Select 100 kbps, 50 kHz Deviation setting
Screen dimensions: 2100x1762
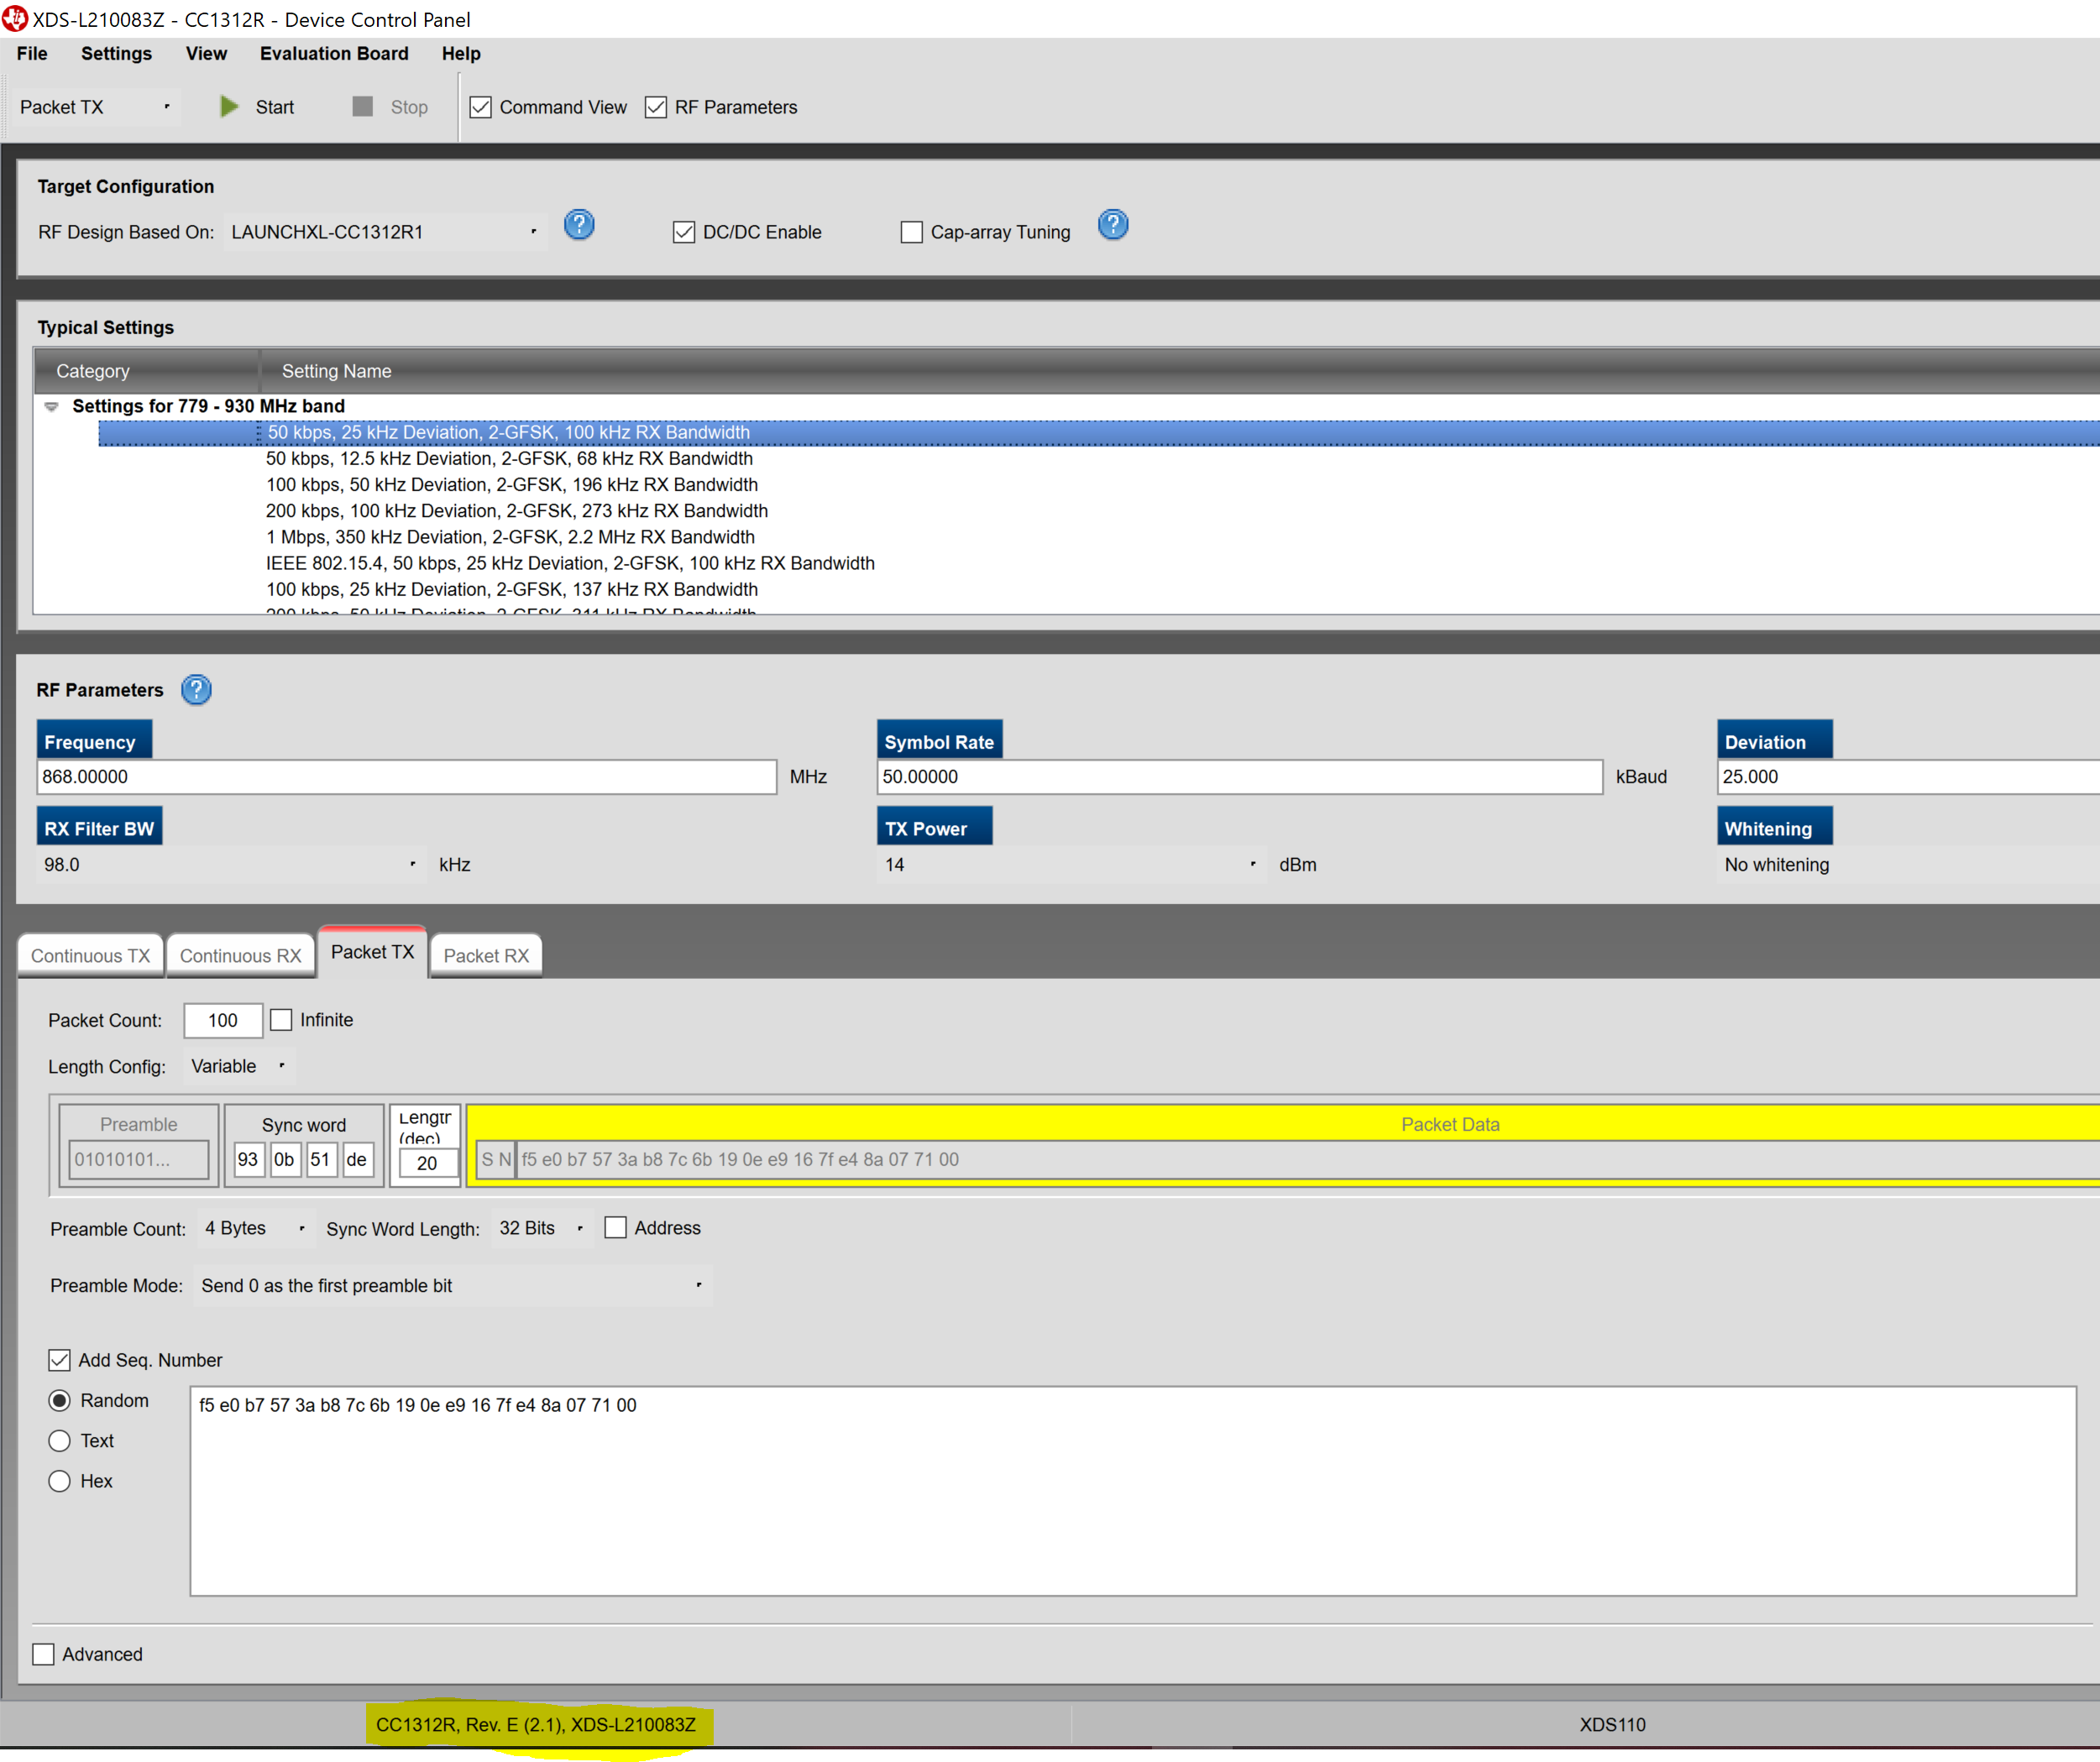pos(511,485)
